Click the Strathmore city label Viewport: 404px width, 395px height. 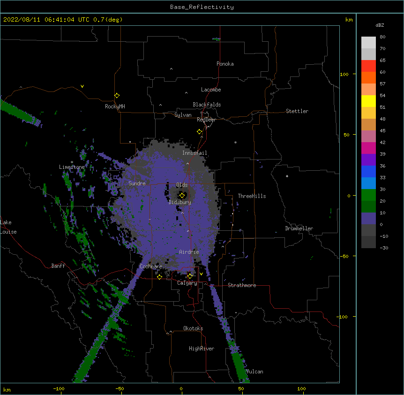[242, 285]
